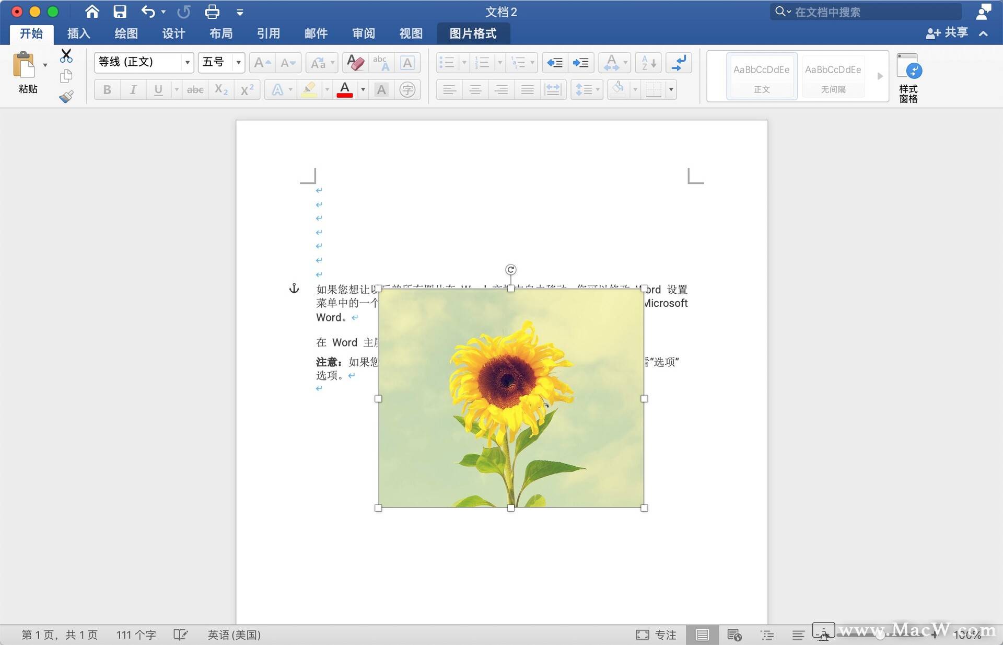
Task: Select the Format Painter tool
Action: [x=66, y=97]
